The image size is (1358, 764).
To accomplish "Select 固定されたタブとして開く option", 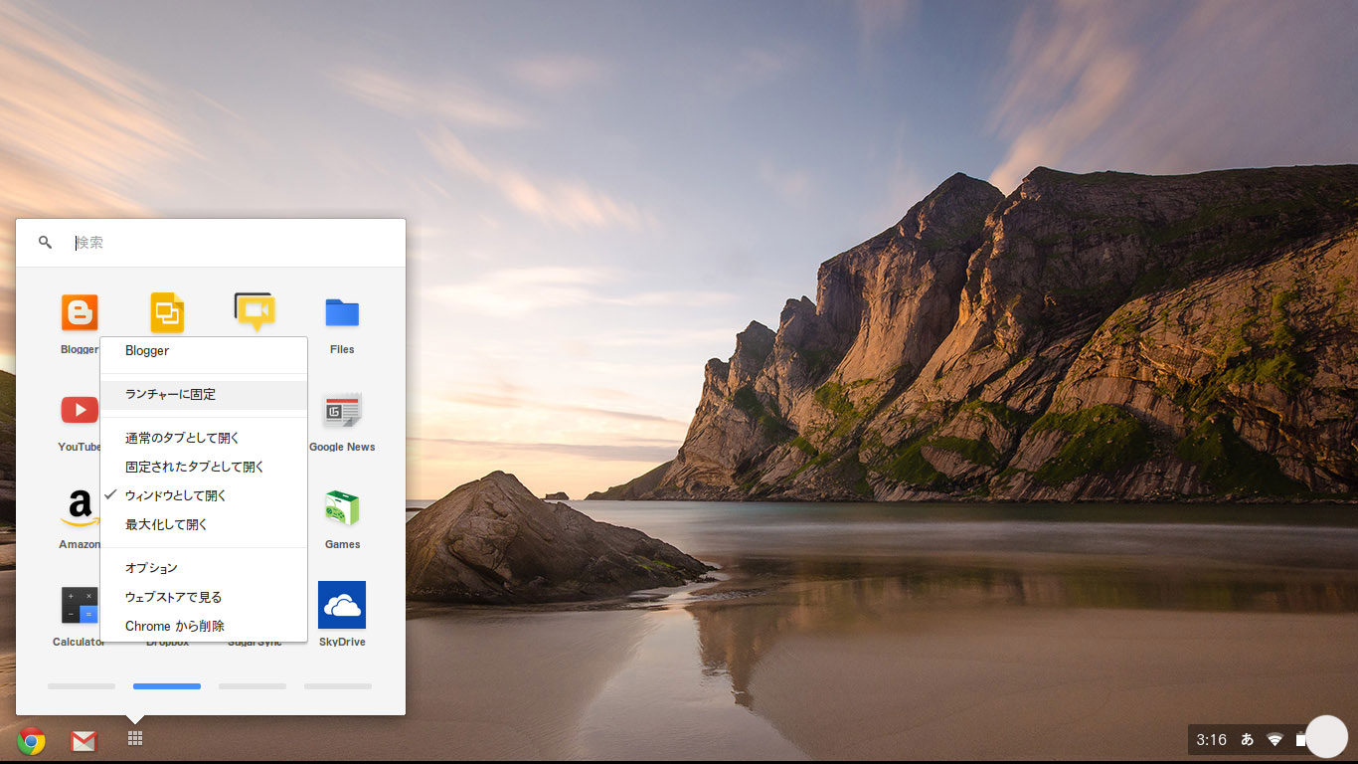I will click(x=204, y=467).
